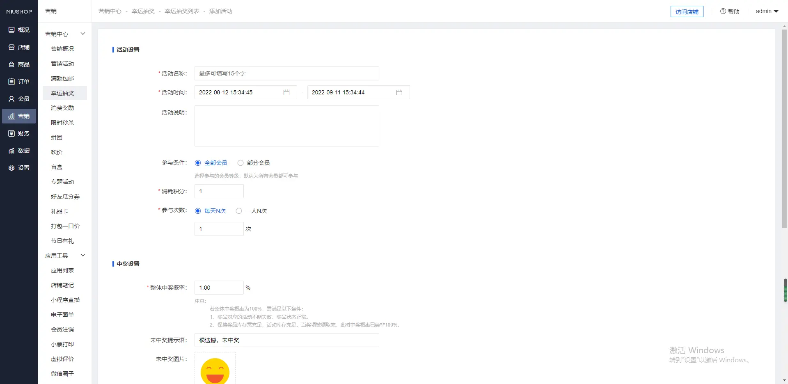Open the 店铺 shop icon in sidebar

point(11,47)
